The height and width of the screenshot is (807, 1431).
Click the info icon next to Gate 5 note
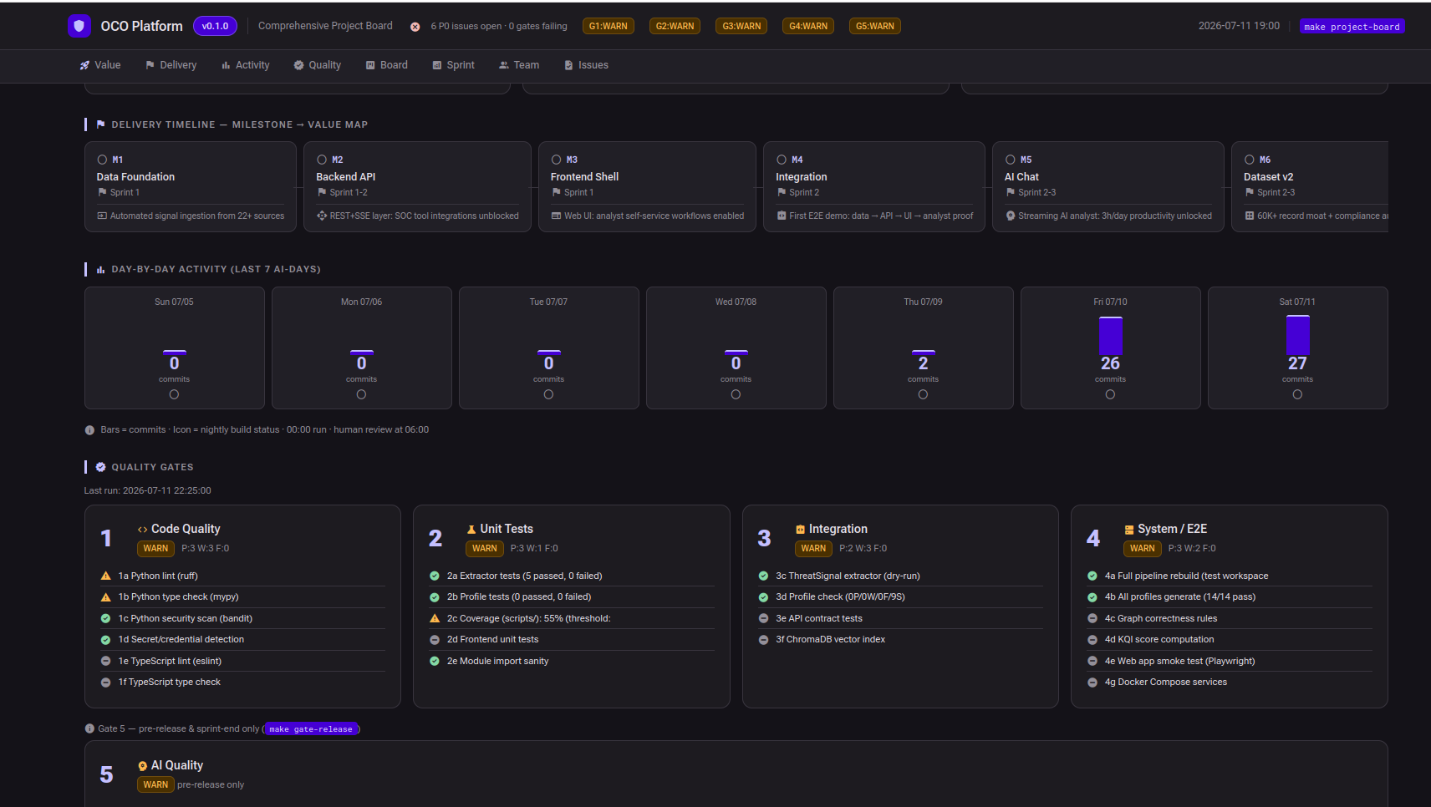click(89, 729)
